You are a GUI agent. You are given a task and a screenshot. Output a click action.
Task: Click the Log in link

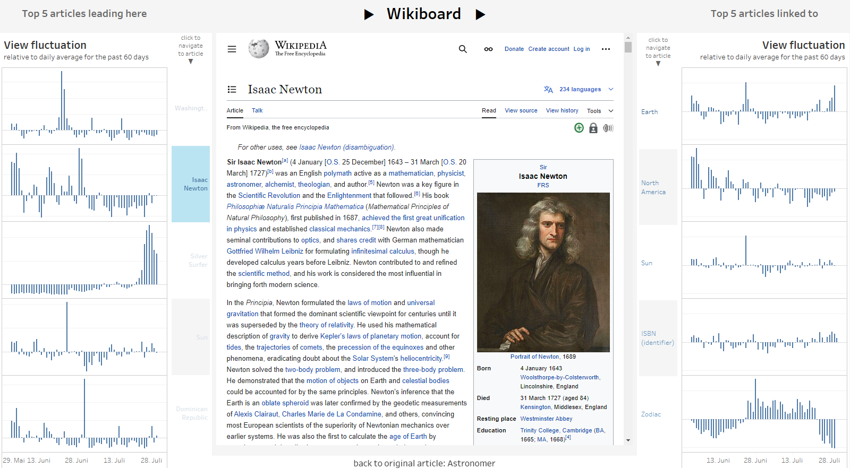(582, 49)
